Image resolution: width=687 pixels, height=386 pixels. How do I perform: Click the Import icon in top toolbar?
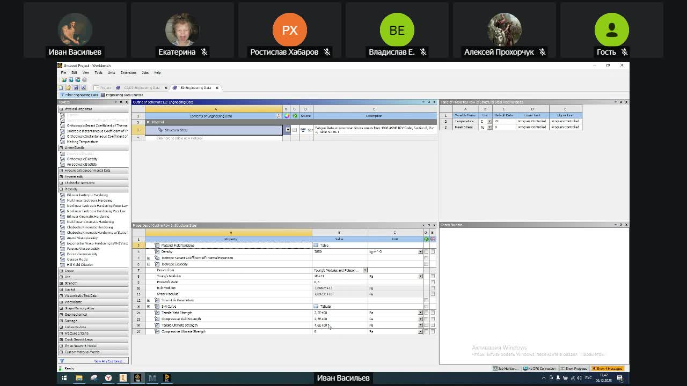point(64,80)
